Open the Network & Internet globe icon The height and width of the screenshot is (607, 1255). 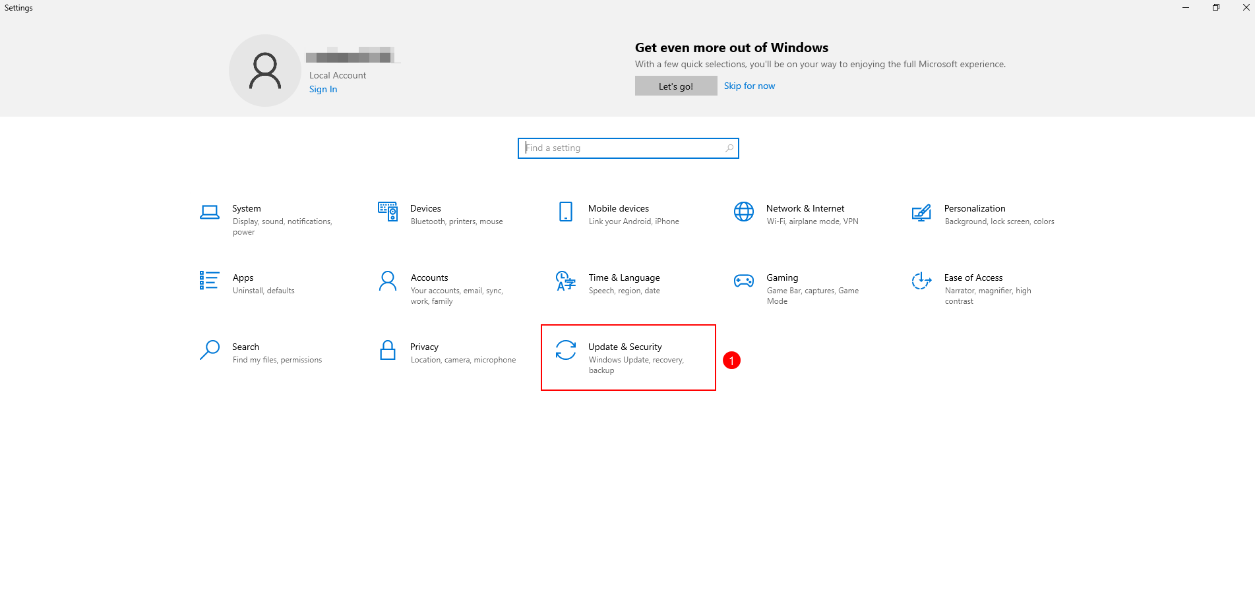(x=744, y=212)
